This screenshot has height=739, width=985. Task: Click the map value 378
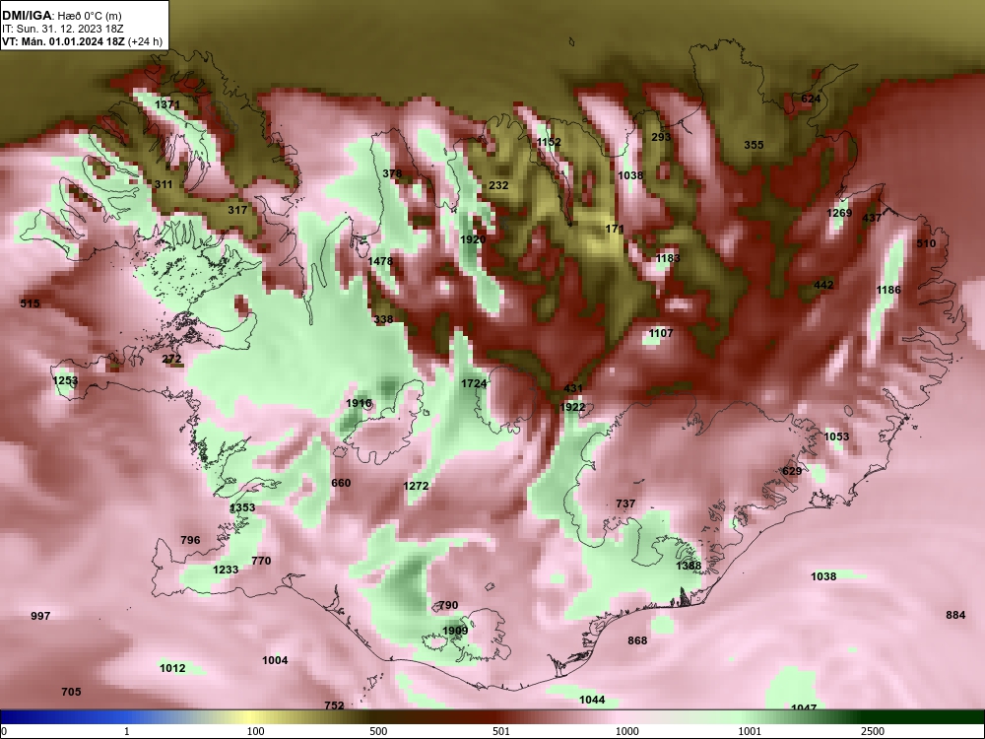click(x=392, y=174)
